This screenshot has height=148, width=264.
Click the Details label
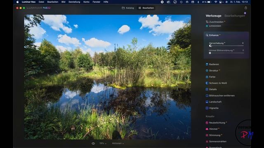213,90
